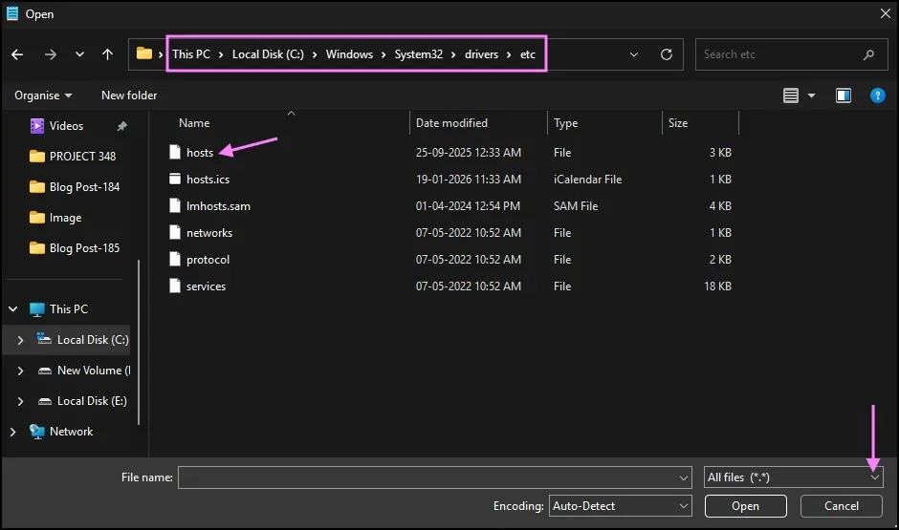Click the folder icon in address bar
This screenshot has height=530, width=899.
click(143, 53)
